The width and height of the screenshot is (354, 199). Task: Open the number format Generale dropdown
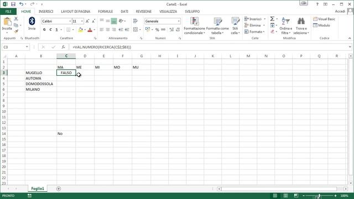179,21
